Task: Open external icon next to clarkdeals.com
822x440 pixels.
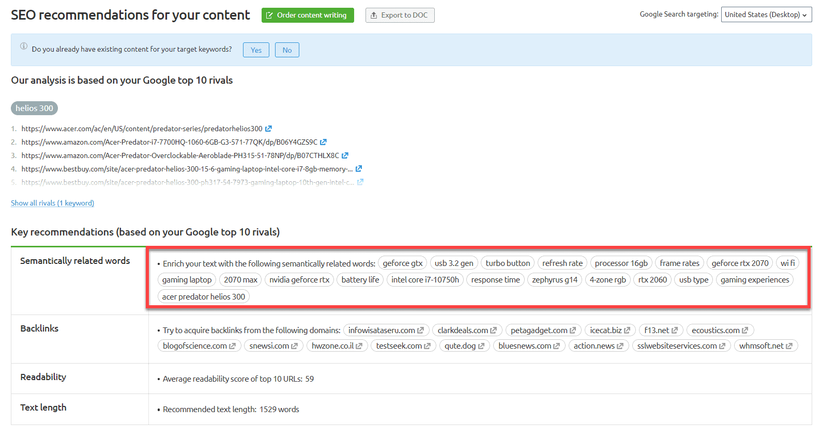Action: point(493,331)
